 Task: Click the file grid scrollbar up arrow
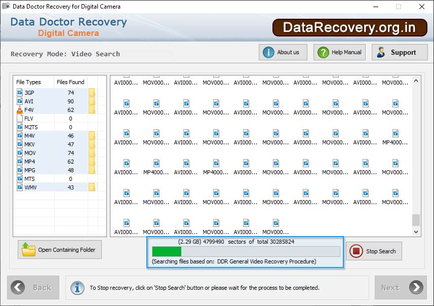click(416, 81)
